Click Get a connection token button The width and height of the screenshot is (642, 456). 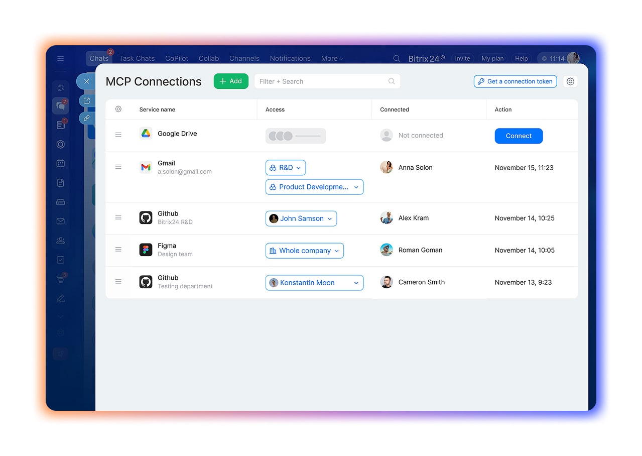515,81
